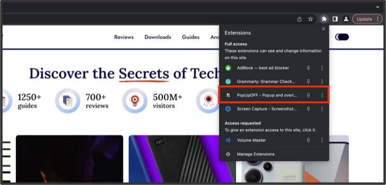Click the Extensions puzzle piece icon
The height and width of the screenshot is (185, 386).
pos(324,19)
